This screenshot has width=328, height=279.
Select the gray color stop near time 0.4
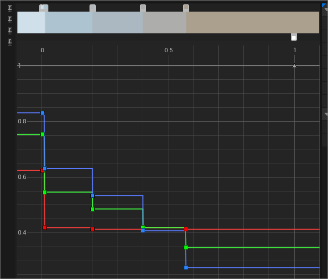tap(143, 8)
